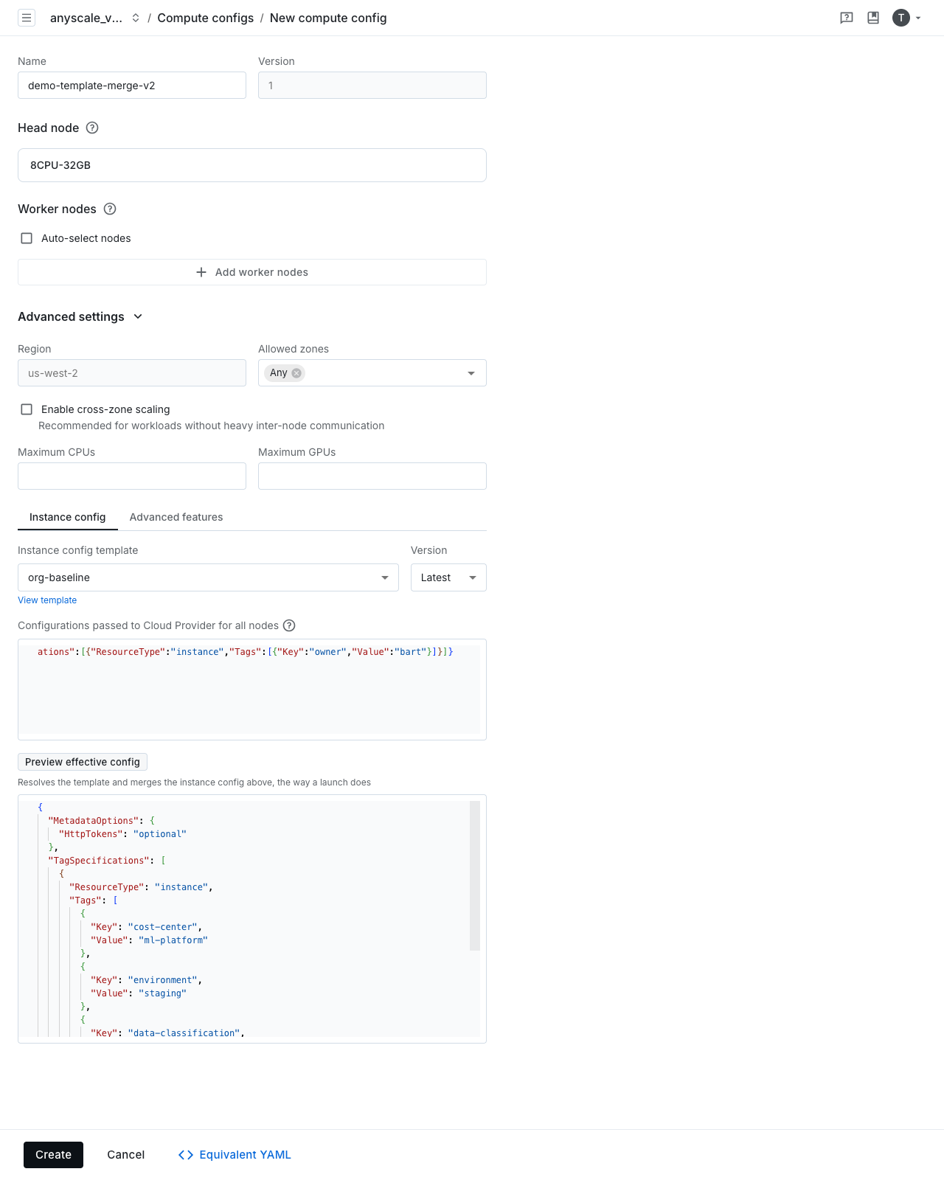This screenshot has width=944, height=1180.
Task: Show cloud provider configurations help icon
Action: (289, 625)
